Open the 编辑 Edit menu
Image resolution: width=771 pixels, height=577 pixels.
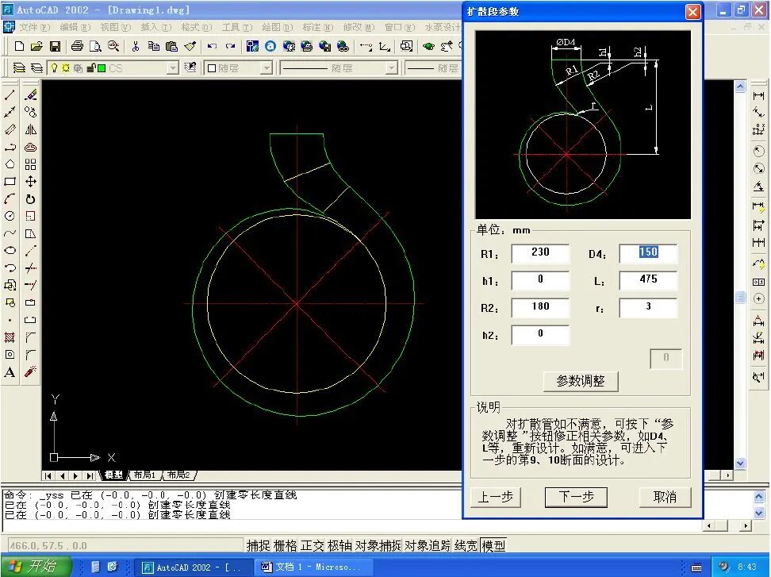coord(75,27)
